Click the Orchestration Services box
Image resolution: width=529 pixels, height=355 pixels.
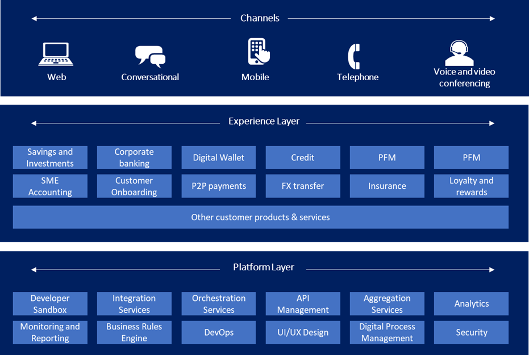click(219, 304)
